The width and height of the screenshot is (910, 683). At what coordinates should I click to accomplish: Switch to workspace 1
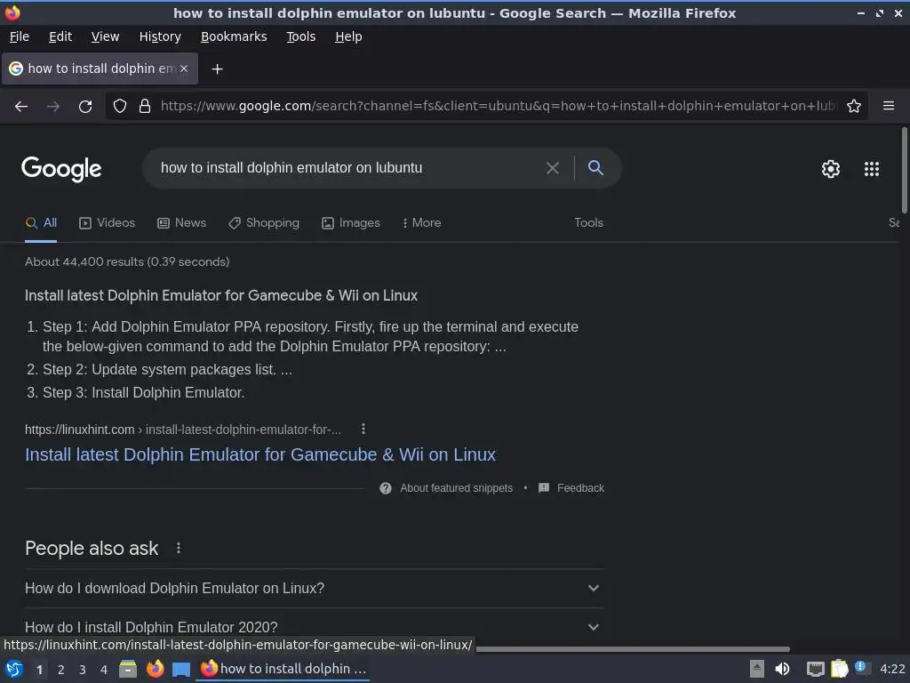39,670
